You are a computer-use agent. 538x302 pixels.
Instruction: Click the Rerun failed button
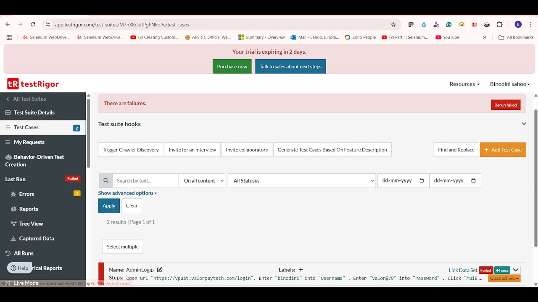(x=506, y=105)
